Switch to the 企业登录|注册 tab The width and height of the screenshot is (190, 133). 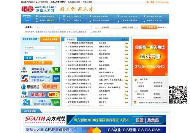pyautogui.click(x=50, y=40)
